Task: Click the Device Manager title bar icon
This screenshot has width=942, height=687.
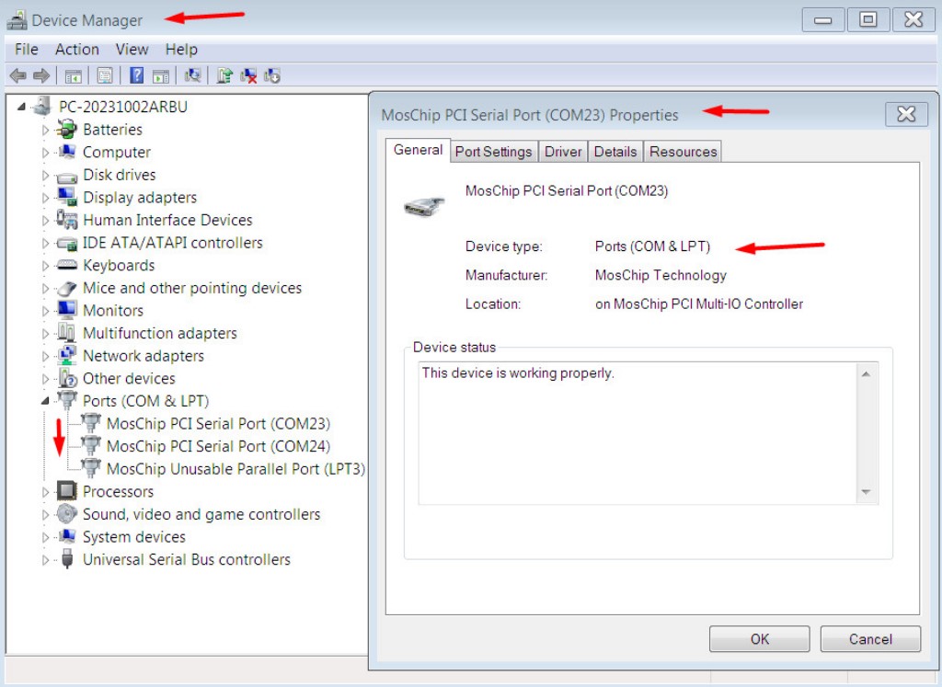Action: (x=17, y=20)
